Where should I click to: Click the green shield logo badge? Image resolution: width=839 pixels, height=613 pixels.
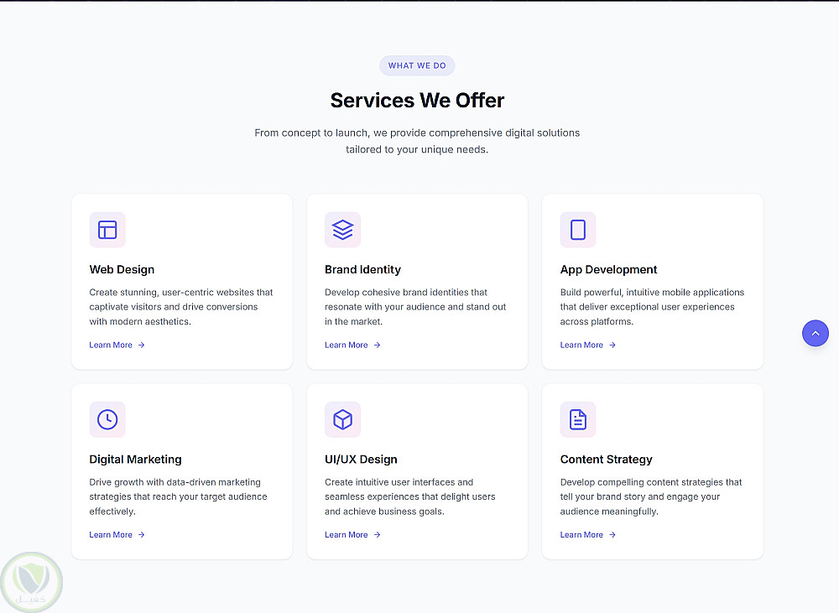33,581
